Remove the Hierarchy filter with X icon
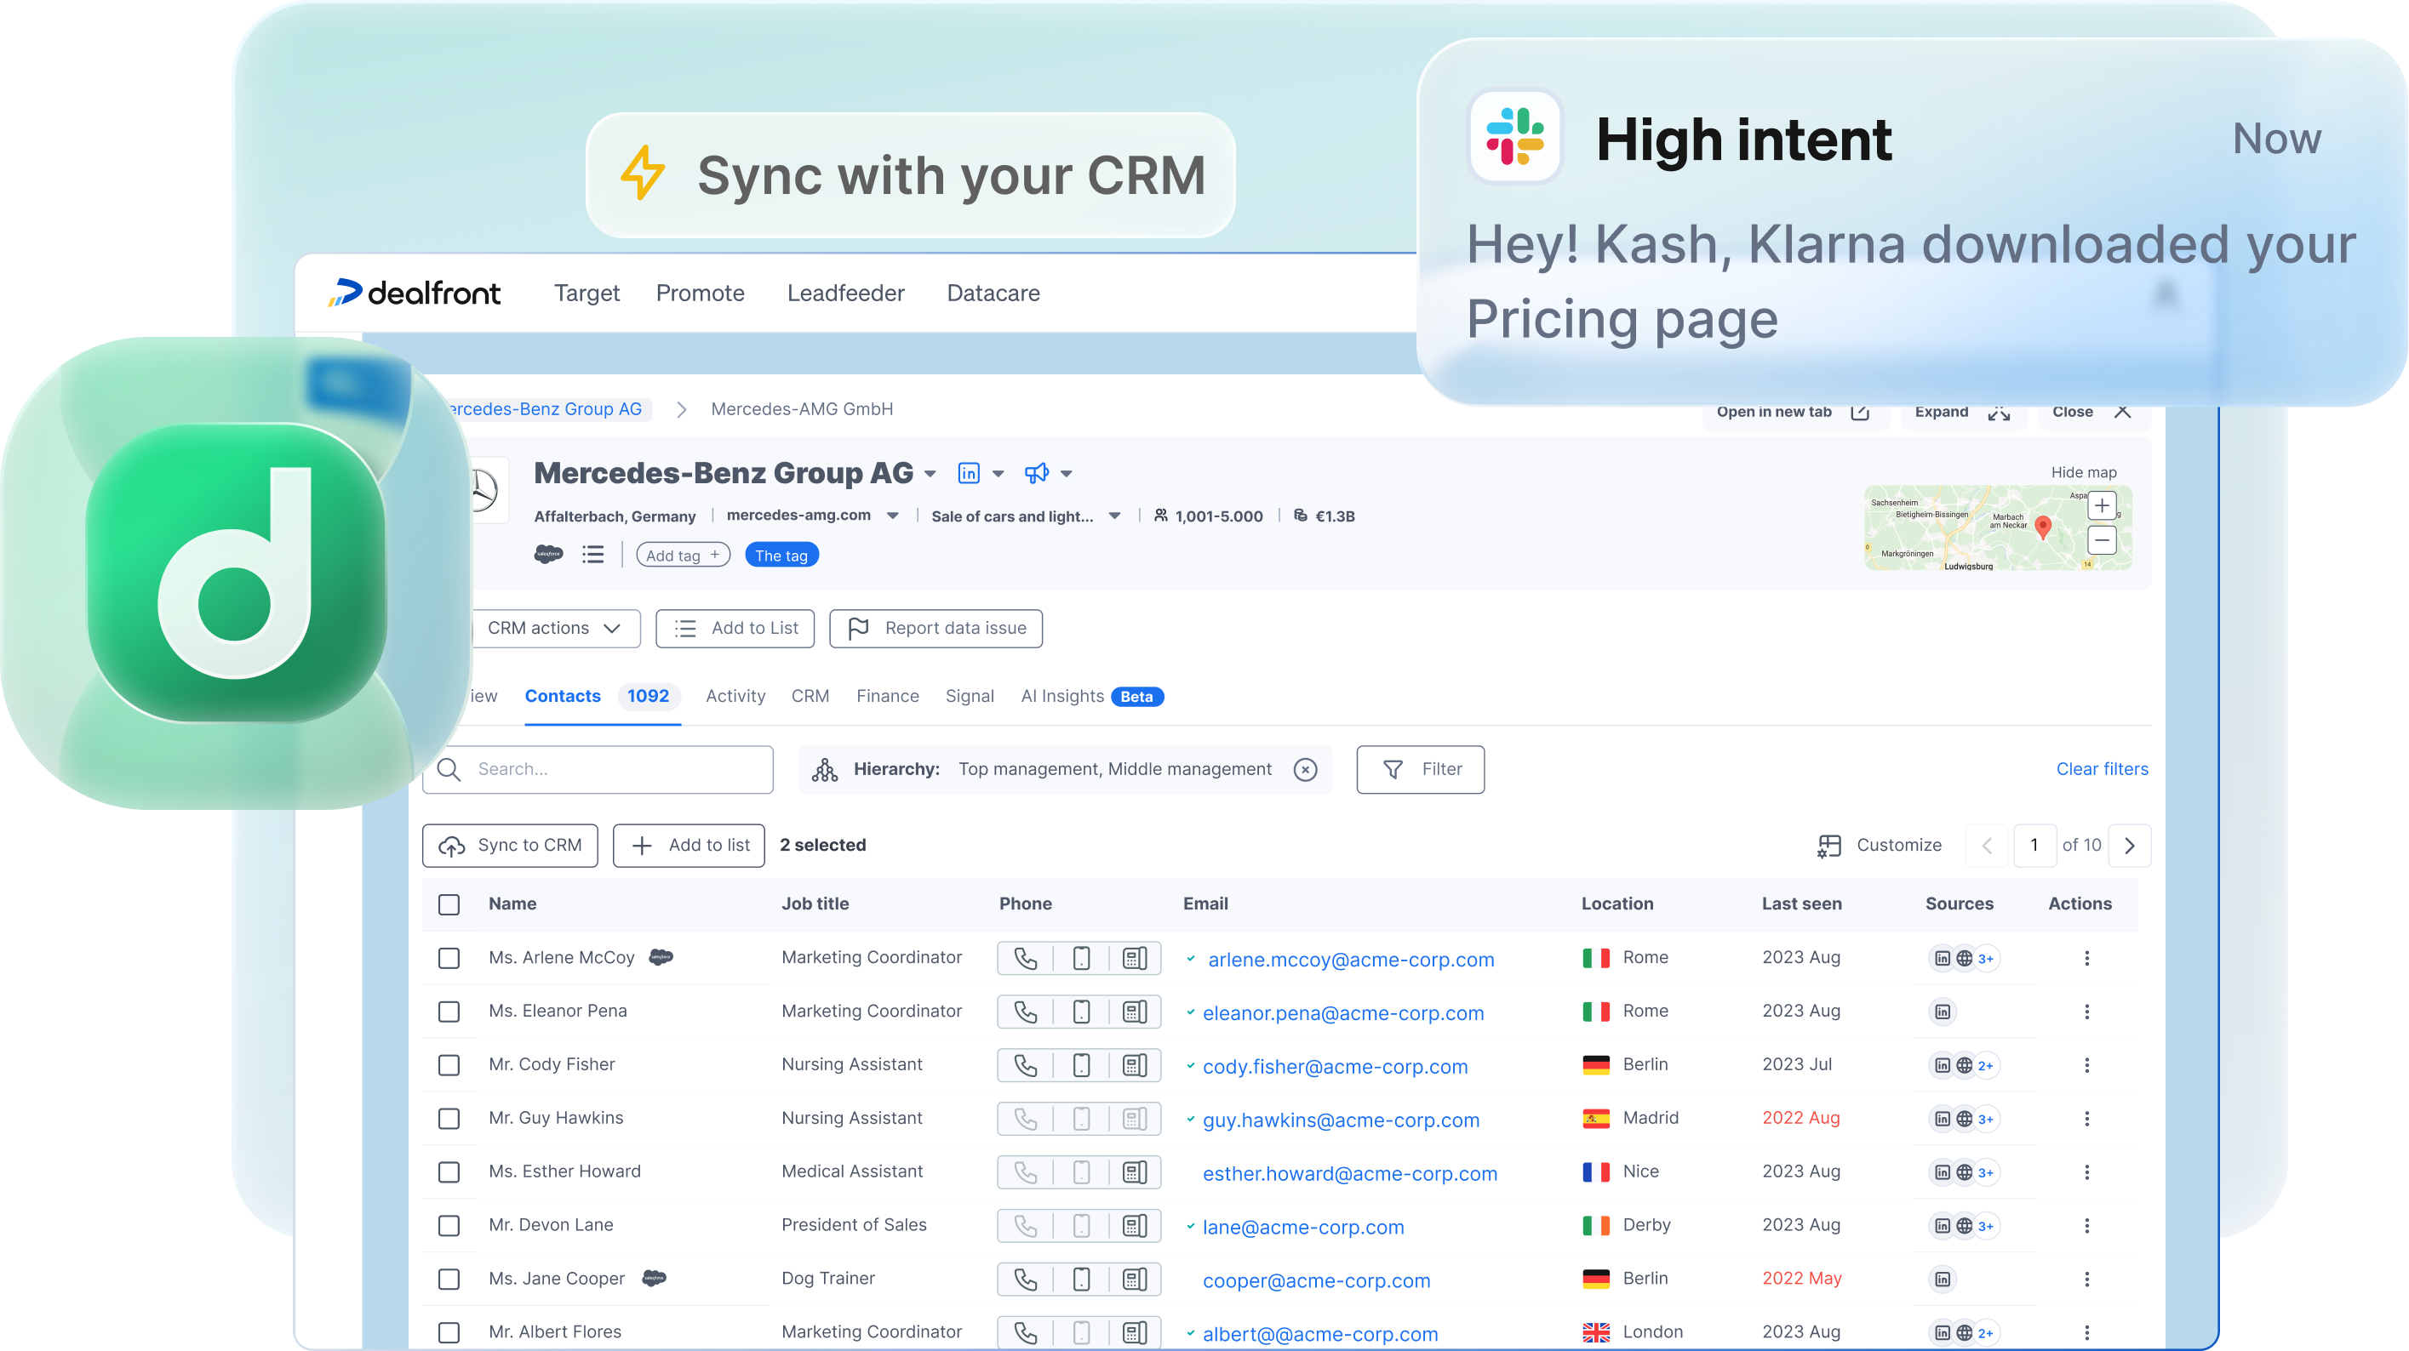 click(x=1306, y=769)
